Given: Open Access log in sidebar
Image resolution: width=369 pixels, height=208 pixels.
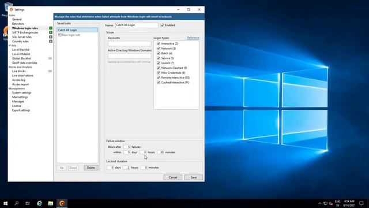Looking at the screenshot, I should [18, 80].
